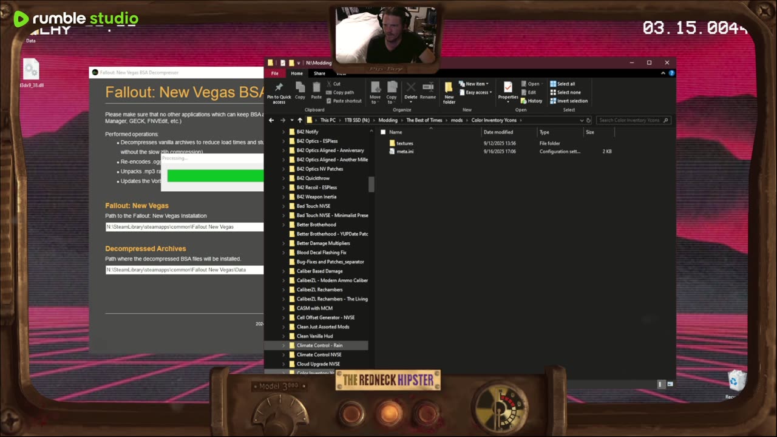Open the address bar history dropdown
Viewport: 777px width, 437px height.
click(582, 120)
